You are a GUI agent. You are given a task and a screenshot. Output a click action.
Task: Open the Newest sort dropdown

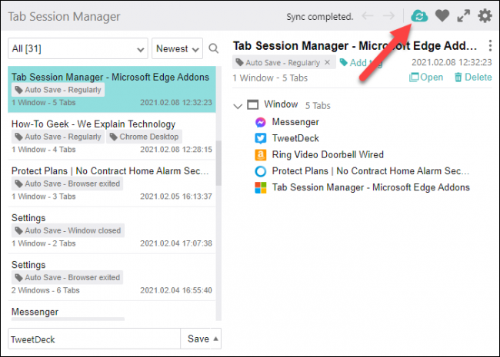tap(177, 49)
